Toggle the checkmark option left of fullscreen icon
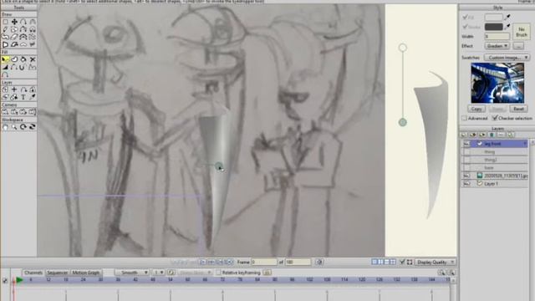The width and height of the screenshot is (535, 301). (402, 262)
